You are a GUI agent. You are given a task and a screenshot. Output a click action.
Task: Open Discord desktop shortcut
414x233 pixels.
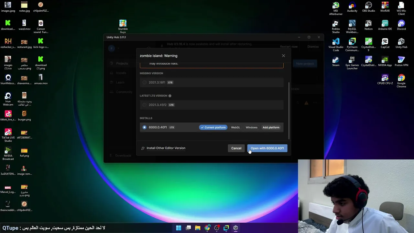point(401,25)
